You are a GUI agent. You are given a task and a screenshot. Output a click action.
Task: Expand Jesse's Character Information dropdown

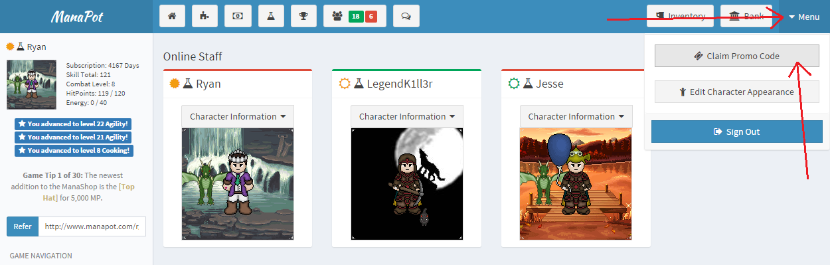576,116
